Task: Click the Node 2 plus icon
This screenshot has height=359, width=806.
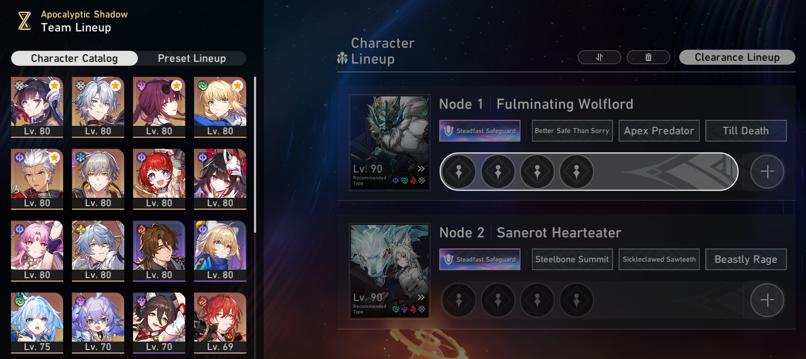Action: tap(767, 300)
